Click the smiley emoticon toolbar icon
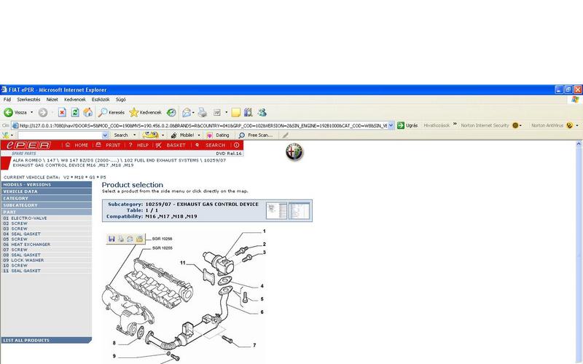Screen dimensions: 583x364 (150, 135)
